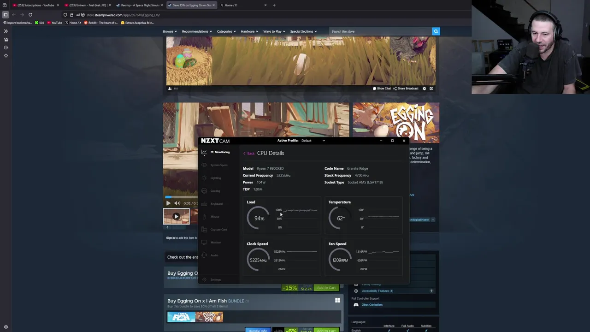Open Bundle info button
This screenshot has height=332, width=590.
tap(258, 330)
